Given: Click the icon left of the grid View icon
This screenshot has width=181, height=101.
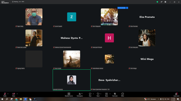Looking at the screenshot, I should (x=161, y=2).
